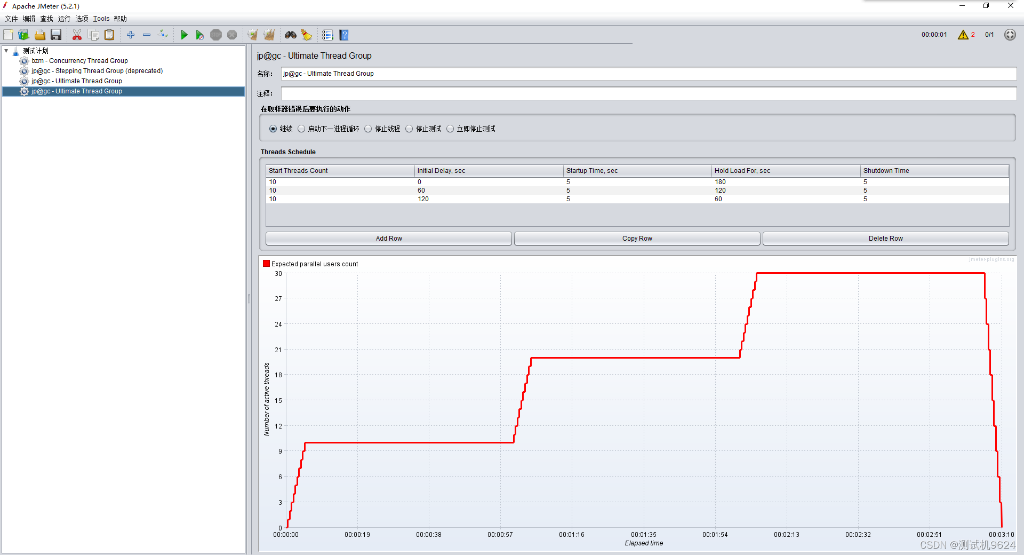Paste with the clipboard icon
Screen dimensions: 1024x555
tap(109, 35)
